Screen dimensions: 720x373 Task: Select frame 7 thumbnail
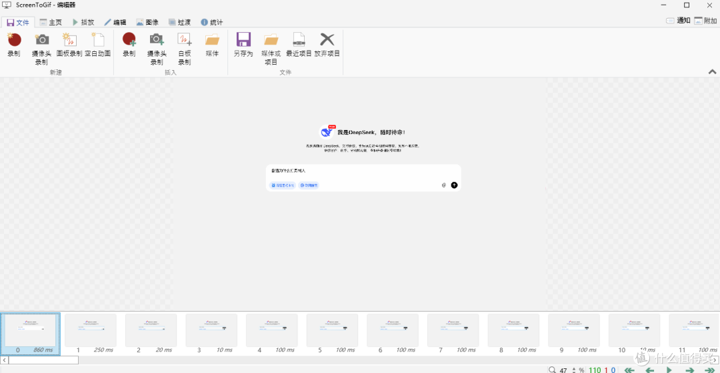tap(453, 334)
